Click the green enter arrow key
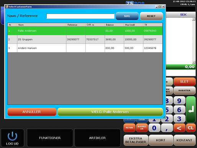Viewport: 197px width, 148px height. (191, 109)
